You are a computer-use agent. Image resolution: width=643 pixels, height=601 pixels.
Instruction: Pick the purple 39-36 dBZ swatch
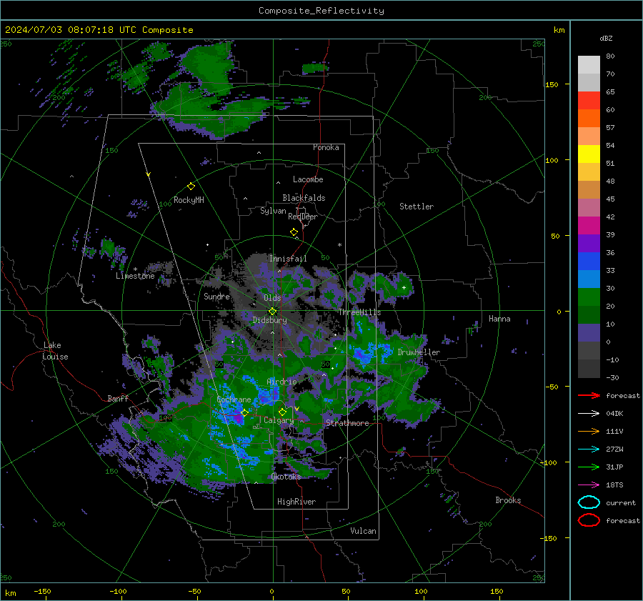(589, 244)
